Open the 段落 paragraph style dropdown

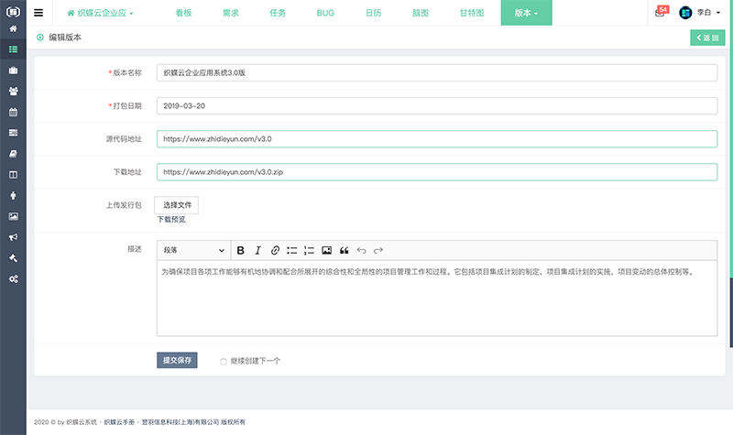tap(193, 250)
